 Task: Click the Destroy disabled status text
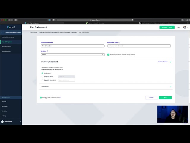click(163, 62)
